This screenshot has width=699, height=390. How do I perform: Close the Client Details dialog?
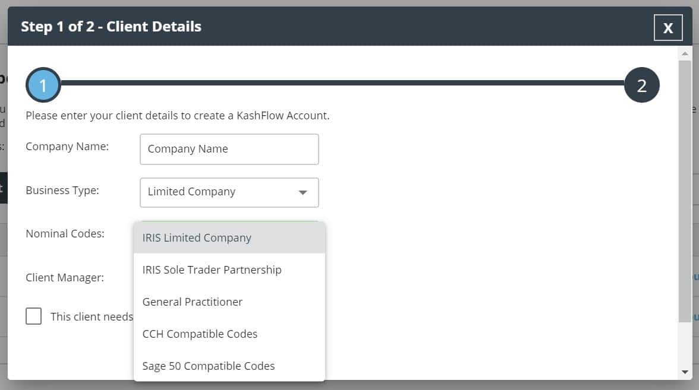coord(667,27)
